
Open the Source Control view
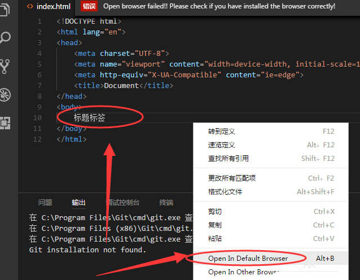point(6,66)
